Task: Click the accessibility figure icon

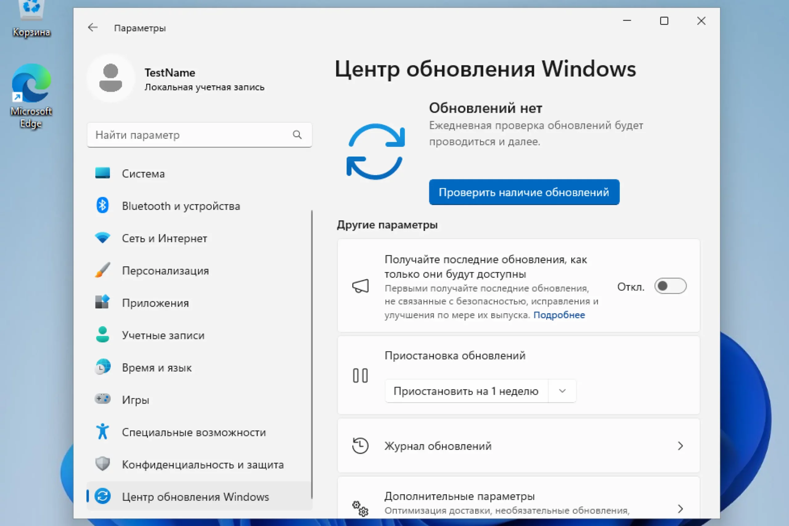Action: (x=102, y=431)
